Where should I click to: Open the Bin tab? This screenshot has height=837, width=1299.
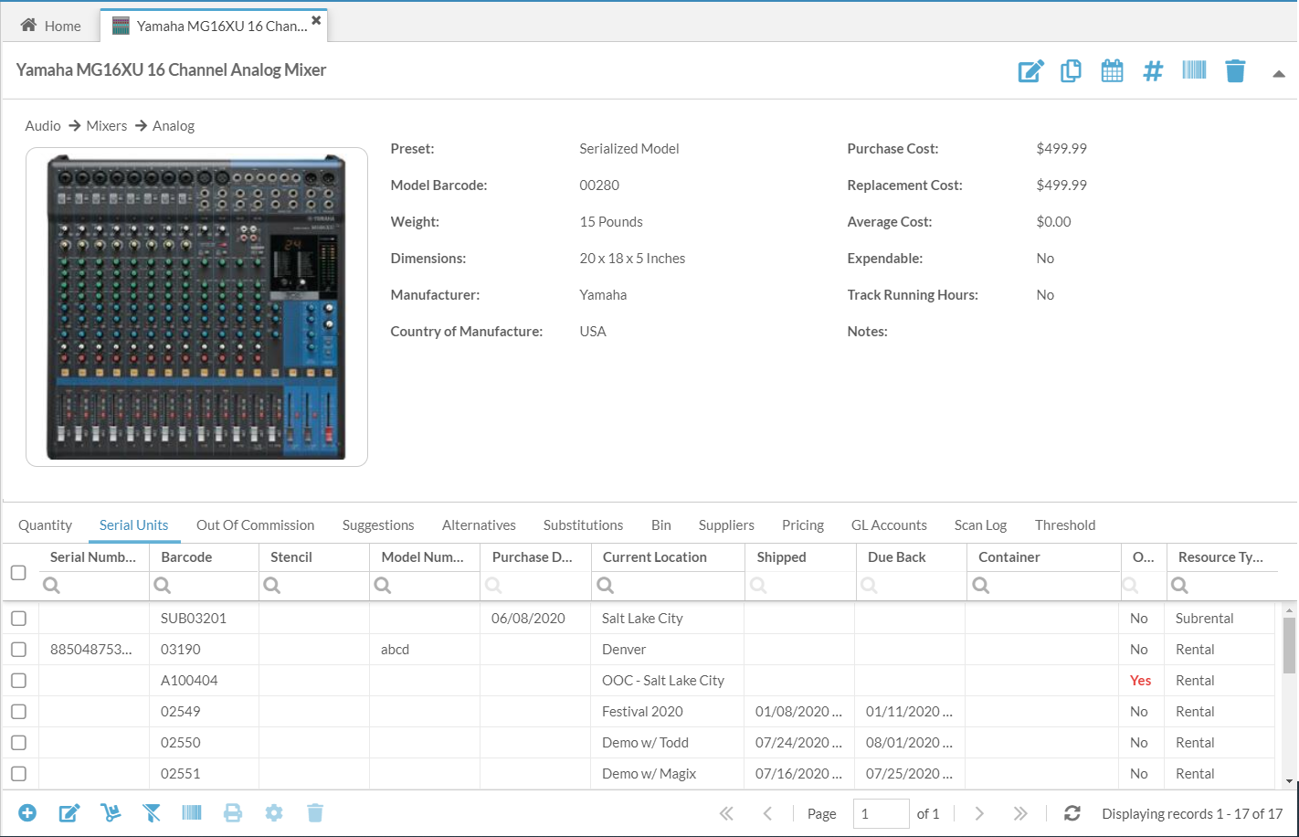tap(661, 525)
